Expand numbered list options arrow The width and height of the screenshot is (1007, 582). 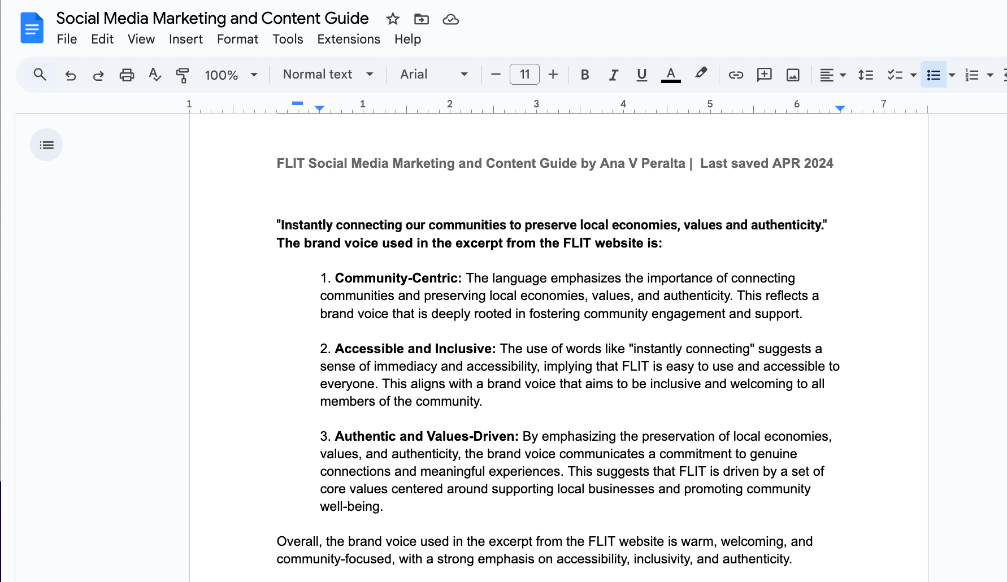990,75
